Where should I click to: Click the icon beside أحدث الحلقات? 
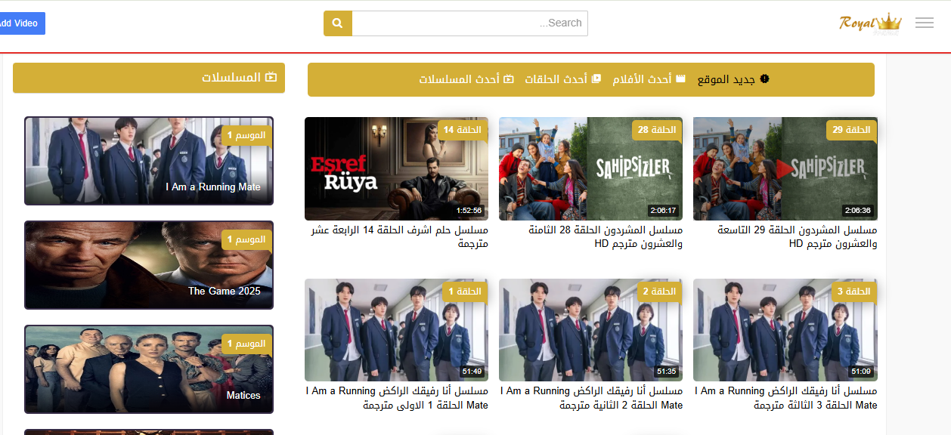pos(596,79)
